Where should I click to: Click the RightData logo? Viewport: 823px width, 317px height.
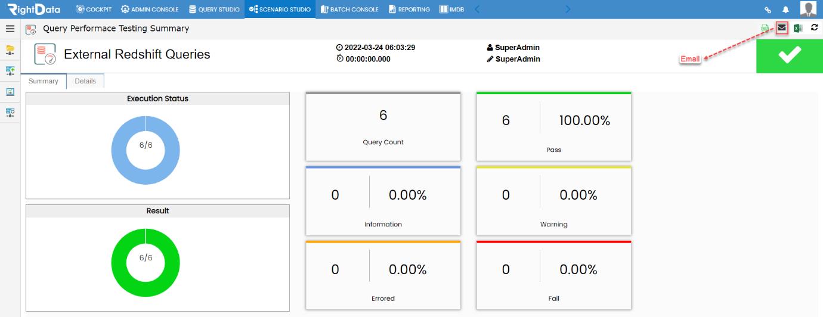[34, 9]
